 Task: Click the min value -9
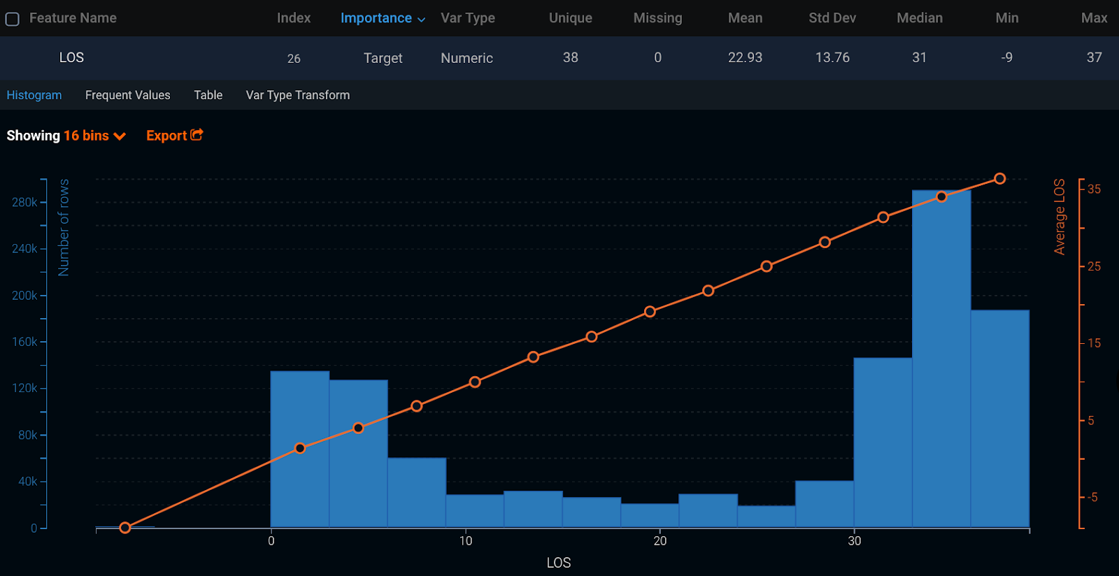pos(1006,57)
